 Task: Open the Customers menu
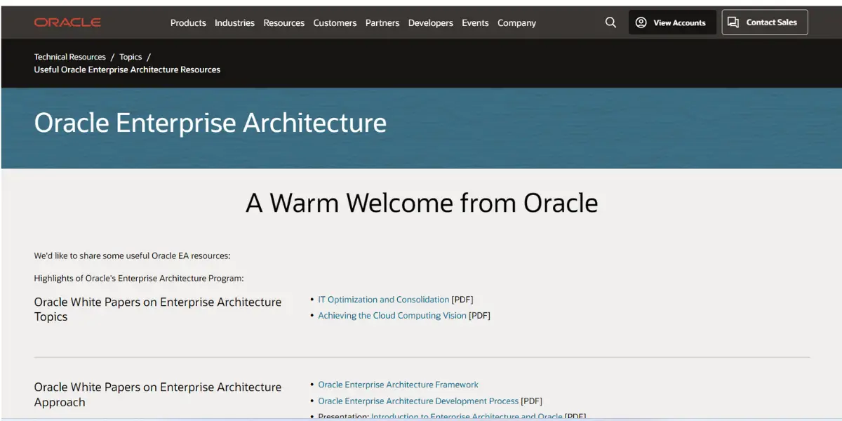(x=335, y=23)
